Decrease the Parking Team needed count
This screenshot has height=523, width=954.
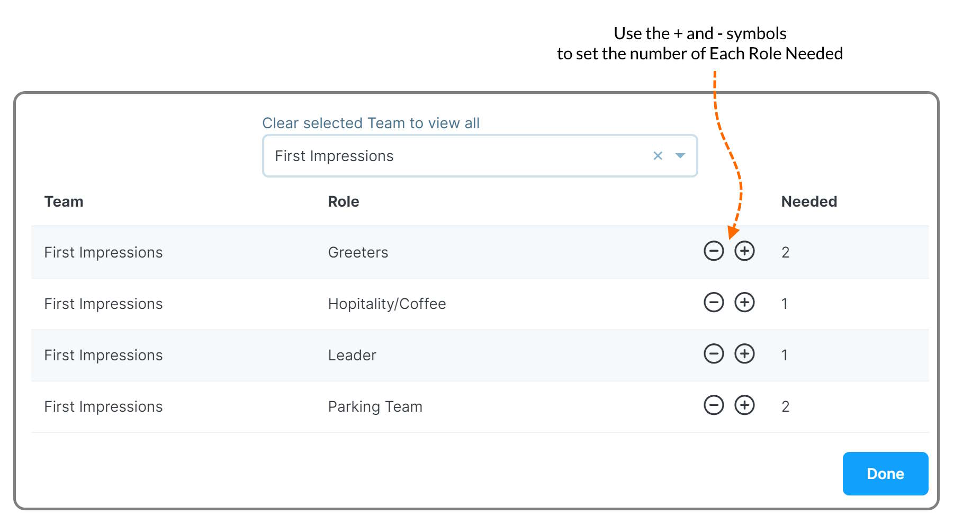(x=713, y=405)
